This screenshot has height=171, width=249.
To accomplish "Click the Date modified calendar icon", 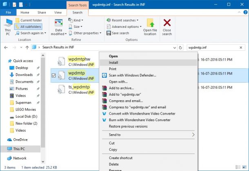I will [x=59, y=23].
